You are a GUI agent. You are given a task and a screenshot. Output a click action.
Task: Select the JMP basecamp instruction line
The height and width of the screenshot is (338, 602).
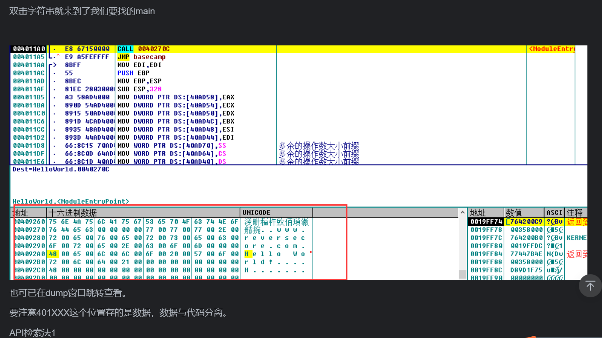click(141, 57)
